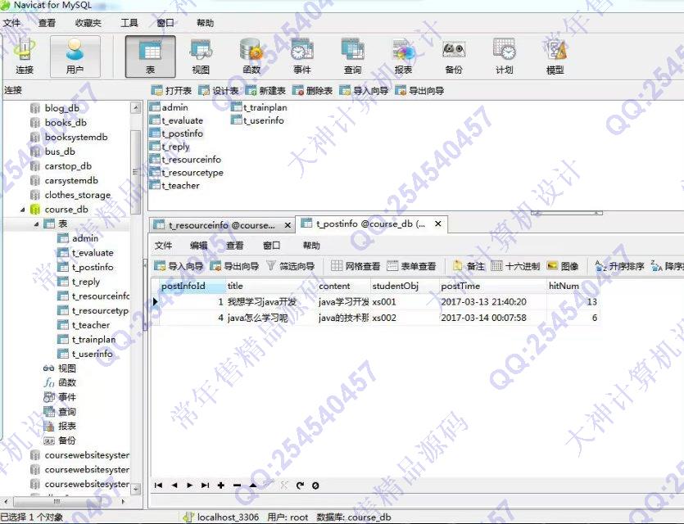Switch to 表单查看 form view
This screenshot has width=684, height=524.
411,266
